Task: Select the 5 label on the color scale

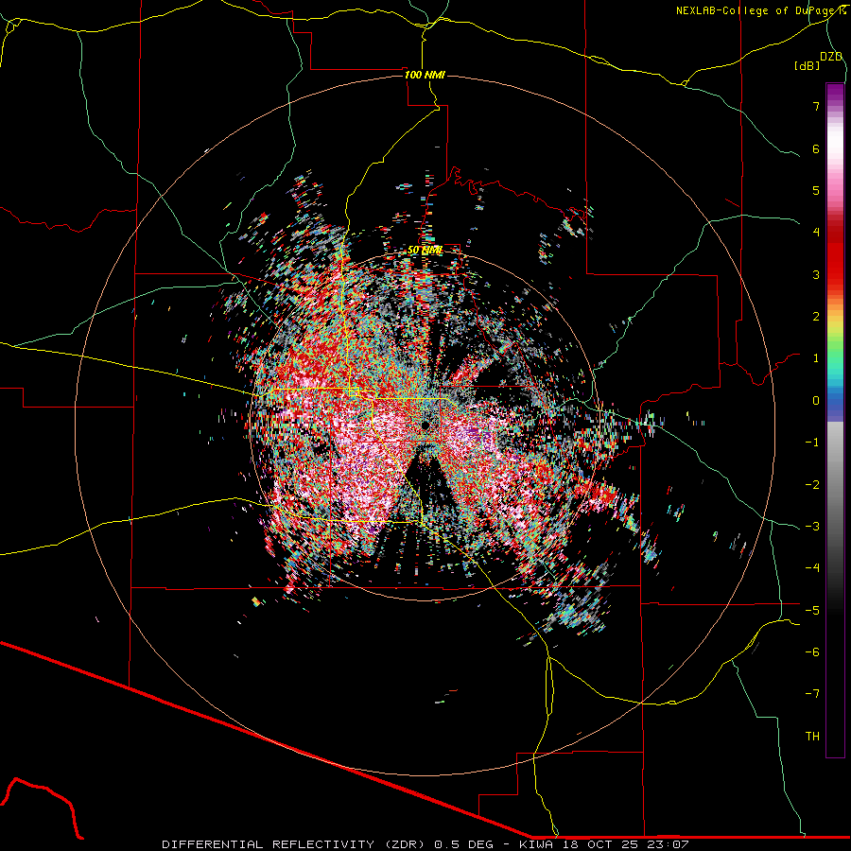Action: 816,190
